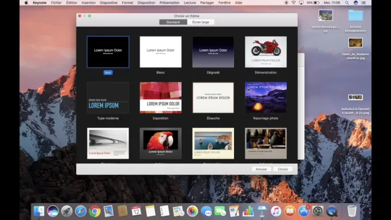
Task: Open AirPlay display icon in menu bar
Action: [x=301, y=3]
